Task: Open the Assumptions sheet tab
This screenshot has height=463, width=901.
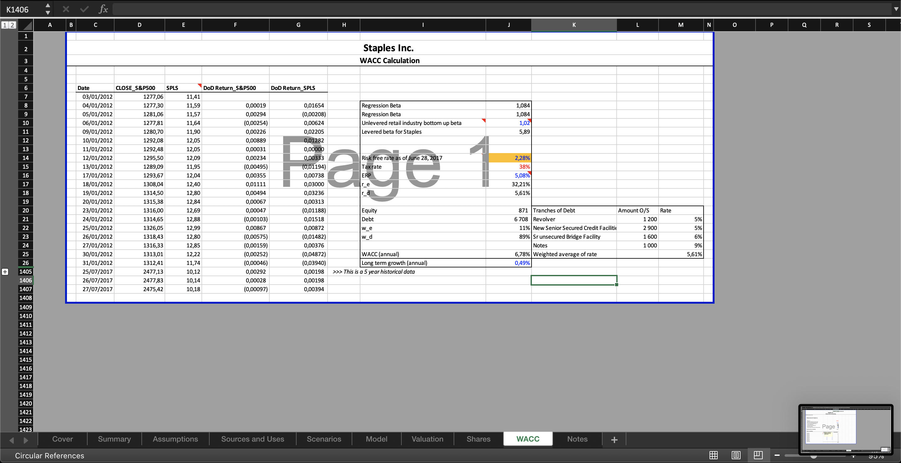Action: (175, 439)
